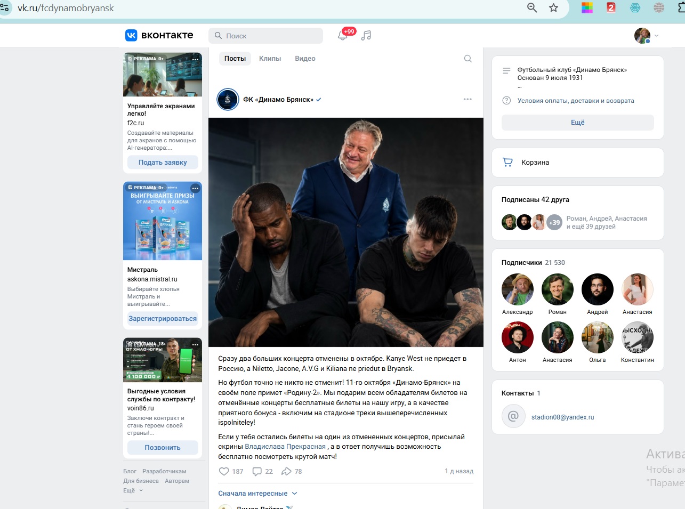The height and width of the screenshot is (509, 685).
Task: Share the post using arrow icon
Action: coord(287,471)
